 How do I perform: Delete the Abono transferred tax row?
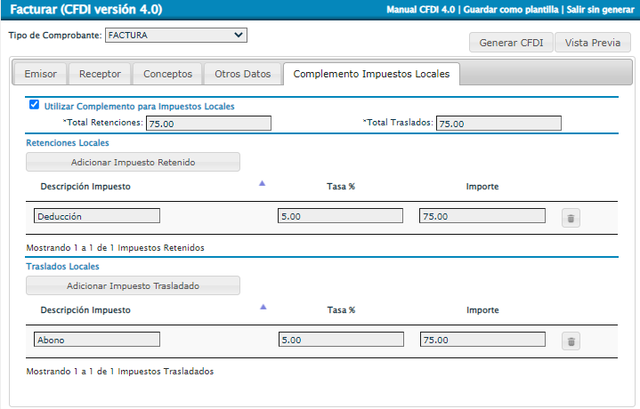[x=571, y=341]
